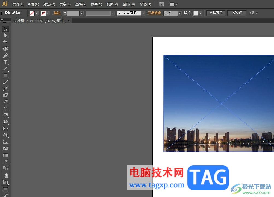Select the Selection tool arrow
The height and width of the screenshot is (197, 274).
click(x=5, y=29)
